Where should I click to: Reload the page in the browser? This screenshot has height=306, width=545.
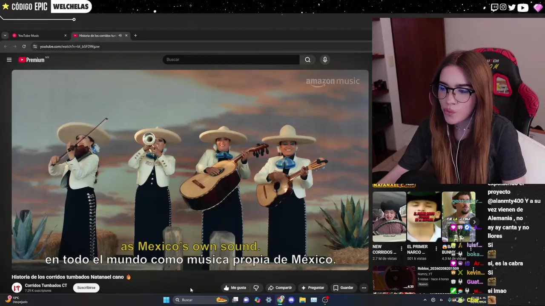coord(24,46)
